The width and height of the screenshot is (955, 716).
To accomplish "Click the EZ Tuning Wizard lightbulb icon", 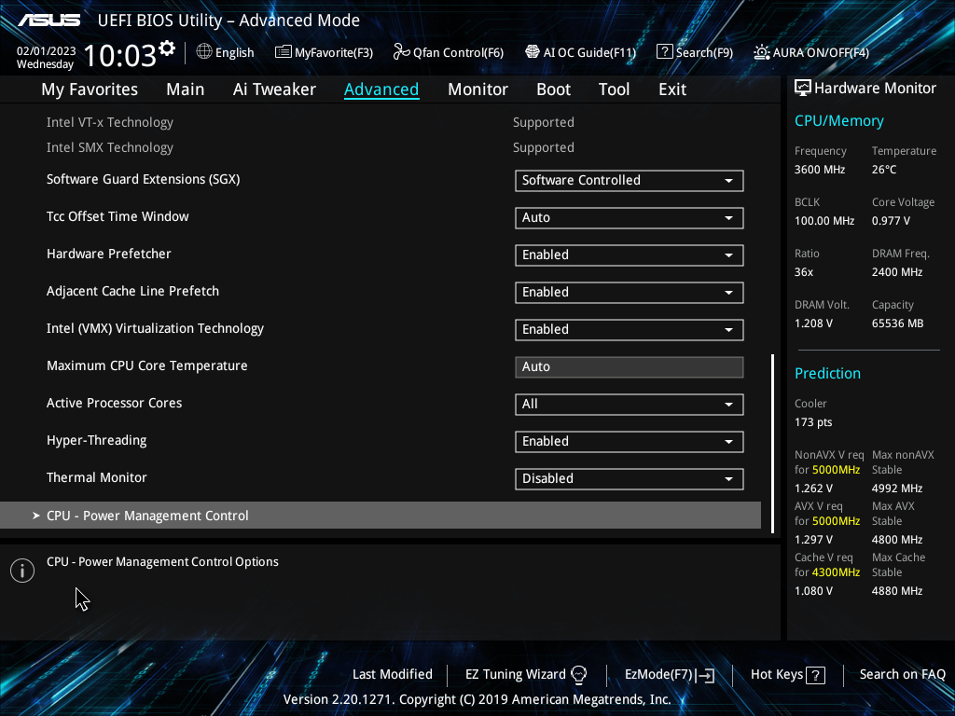I will pos(579,675).
